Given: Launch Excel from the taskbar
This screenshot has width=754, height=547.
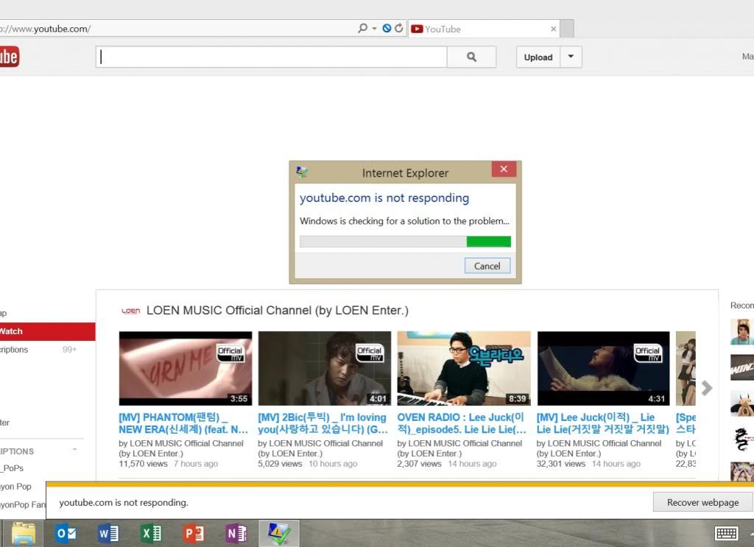Looking at the screenshot, I should point(151,534).
